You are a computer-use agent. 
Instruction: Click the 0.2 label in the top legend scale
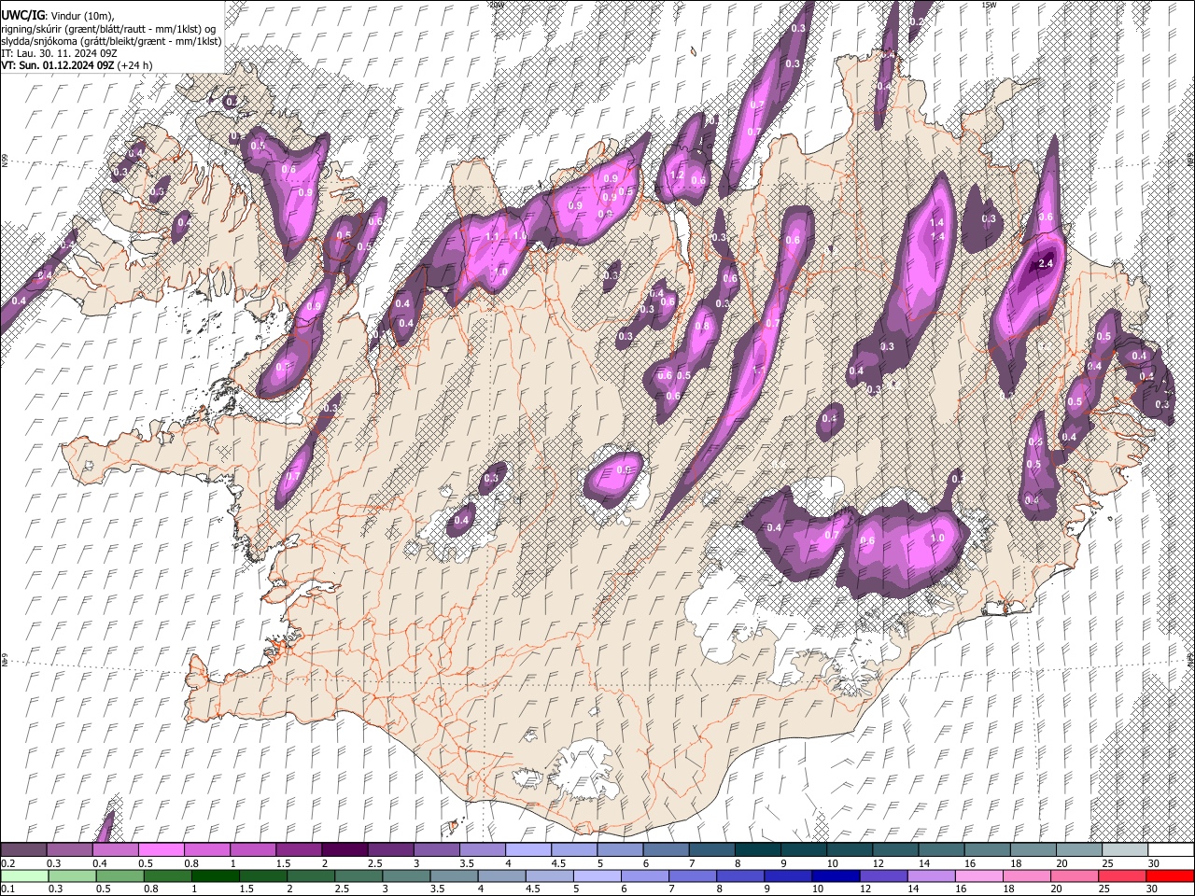(7, 863)
